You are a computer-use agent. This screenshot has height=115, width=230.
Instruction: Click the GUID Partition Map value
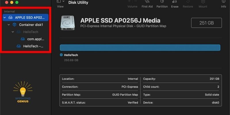[x=125, y=95]
